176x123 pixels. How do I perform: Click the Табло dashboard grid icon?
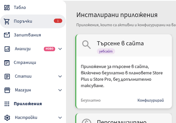[7, 7]
